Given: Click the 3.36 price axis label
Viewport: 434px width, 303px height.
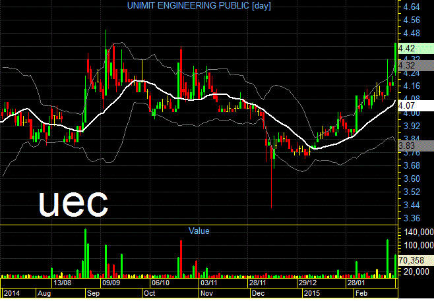Looking at the screenshot, I should tap(412, 219).
